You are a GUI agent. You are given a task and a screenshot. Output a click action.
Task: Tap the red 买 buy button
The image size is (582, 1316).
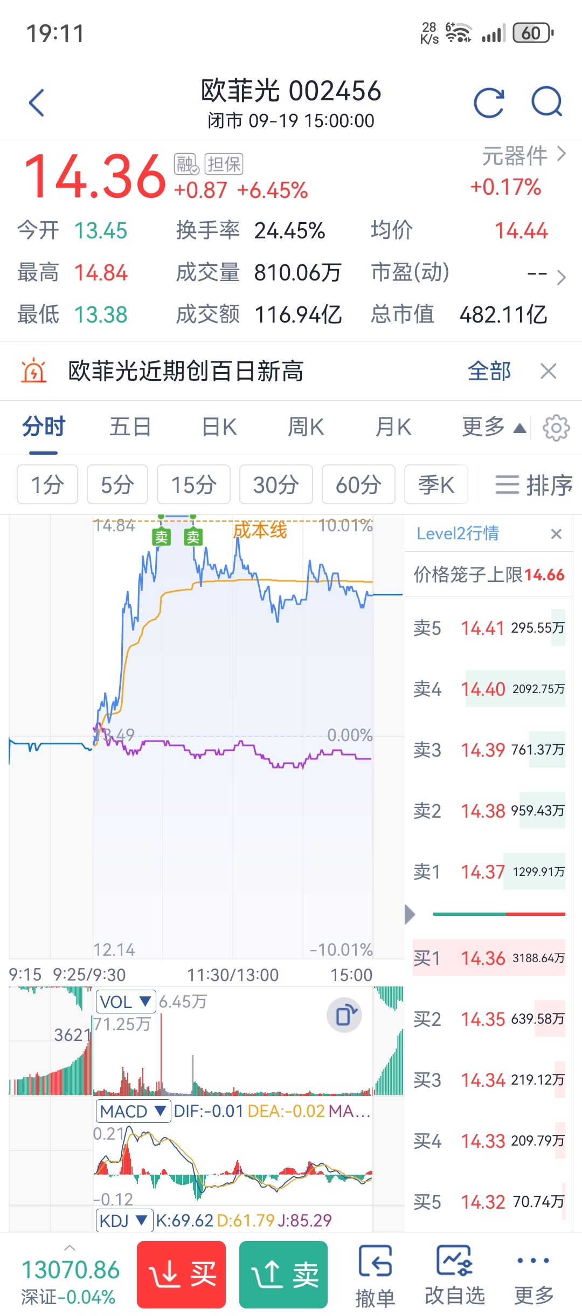[181, 1274]
